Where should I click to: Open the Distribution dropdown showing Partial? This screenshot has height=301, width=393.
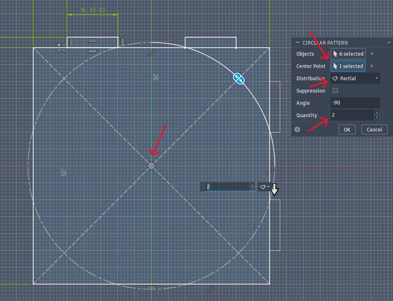[x=355, y=78]
